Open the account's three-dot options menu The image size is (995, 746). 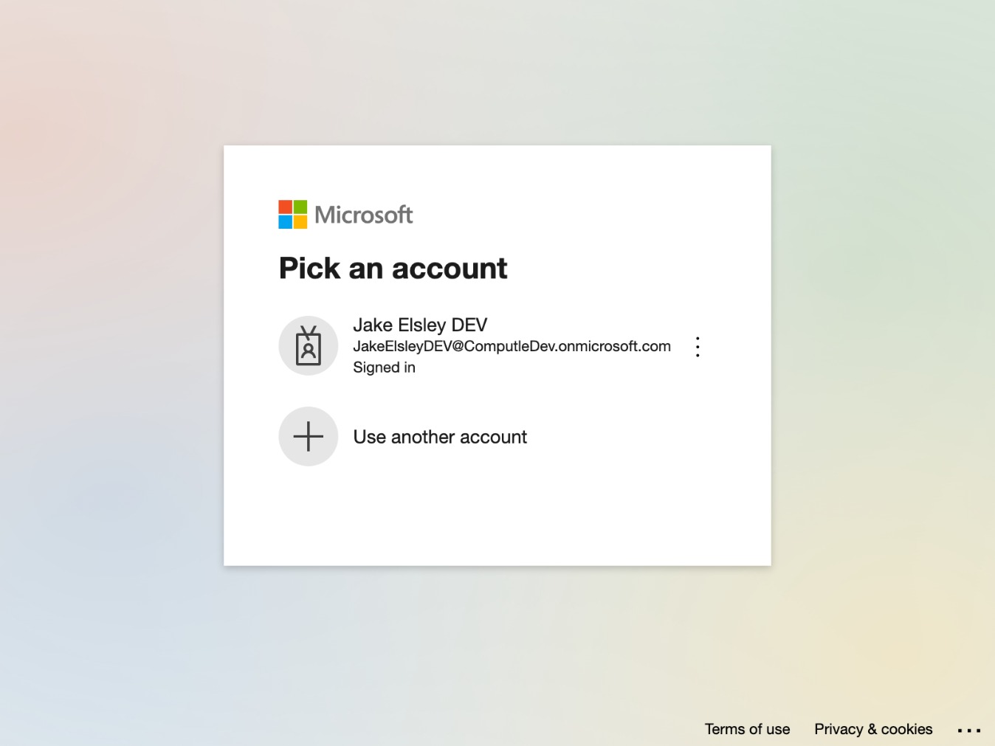(698, 347)
